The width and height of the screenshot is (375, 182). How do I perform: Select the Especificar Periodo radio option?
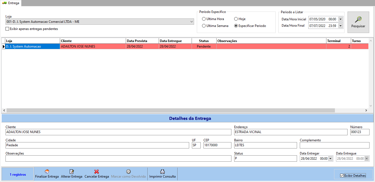236,26
